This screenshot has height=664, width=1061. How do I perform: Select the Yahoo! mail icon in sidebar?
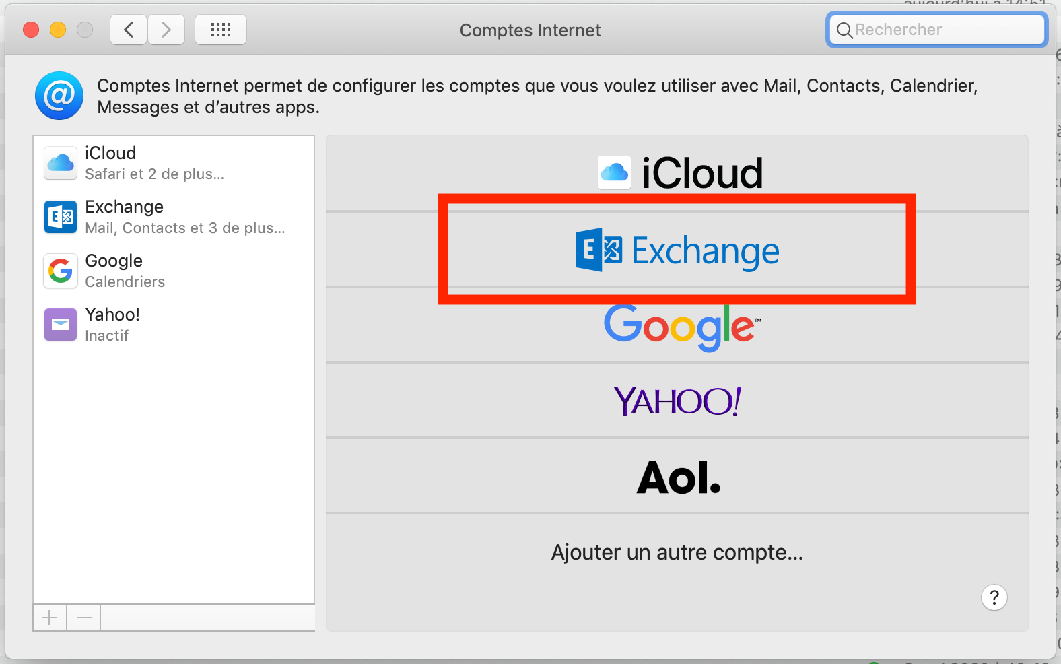[61, 325]
